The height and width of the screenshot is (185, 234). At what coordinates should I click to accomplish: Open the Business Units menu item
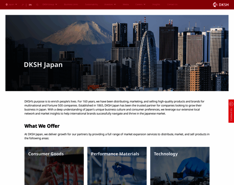pos(71,5)
